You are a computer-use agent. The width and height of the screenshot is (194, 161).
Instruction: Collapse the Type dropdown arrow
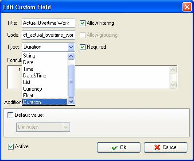pos(71,47)
